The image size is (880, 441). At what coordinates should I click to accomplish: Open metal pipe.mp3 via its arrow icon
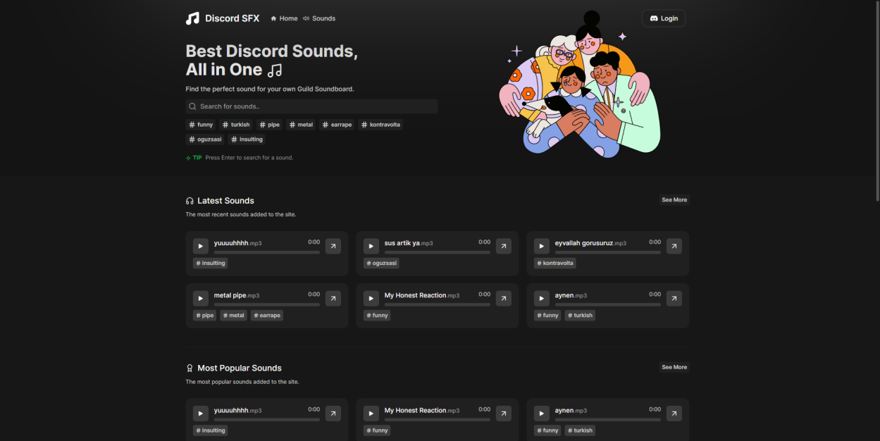[333, 298]
